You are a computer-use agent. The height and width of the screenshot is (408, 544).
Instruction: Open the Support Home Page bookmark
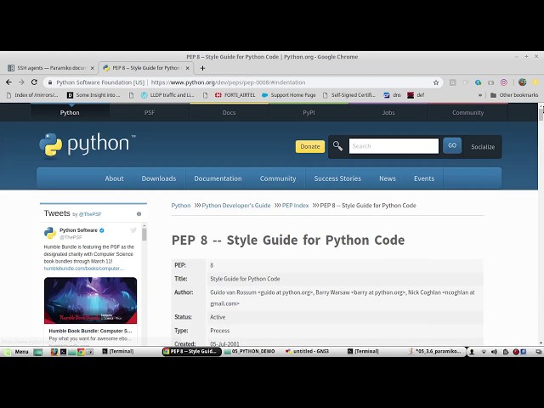click(289, 95)
